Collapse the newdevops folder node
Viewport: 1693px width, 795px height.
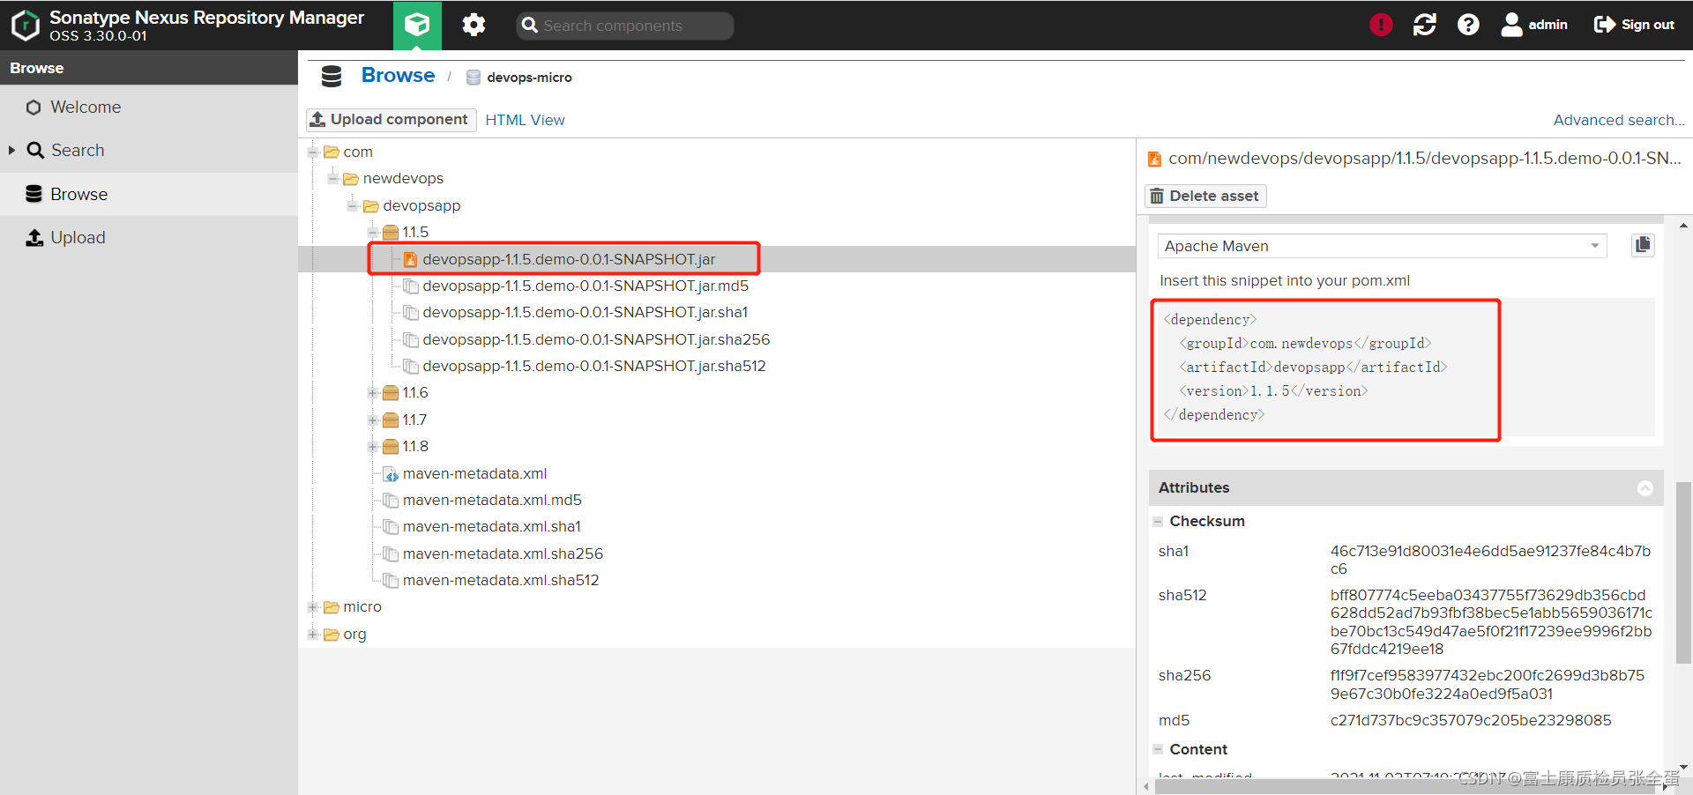pyautogui.click(x=332, y=178)
